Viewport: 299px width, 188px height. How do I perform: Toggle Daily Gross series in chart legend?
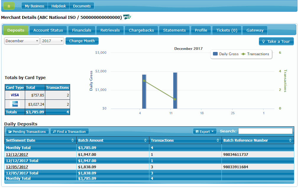point(226,54)
